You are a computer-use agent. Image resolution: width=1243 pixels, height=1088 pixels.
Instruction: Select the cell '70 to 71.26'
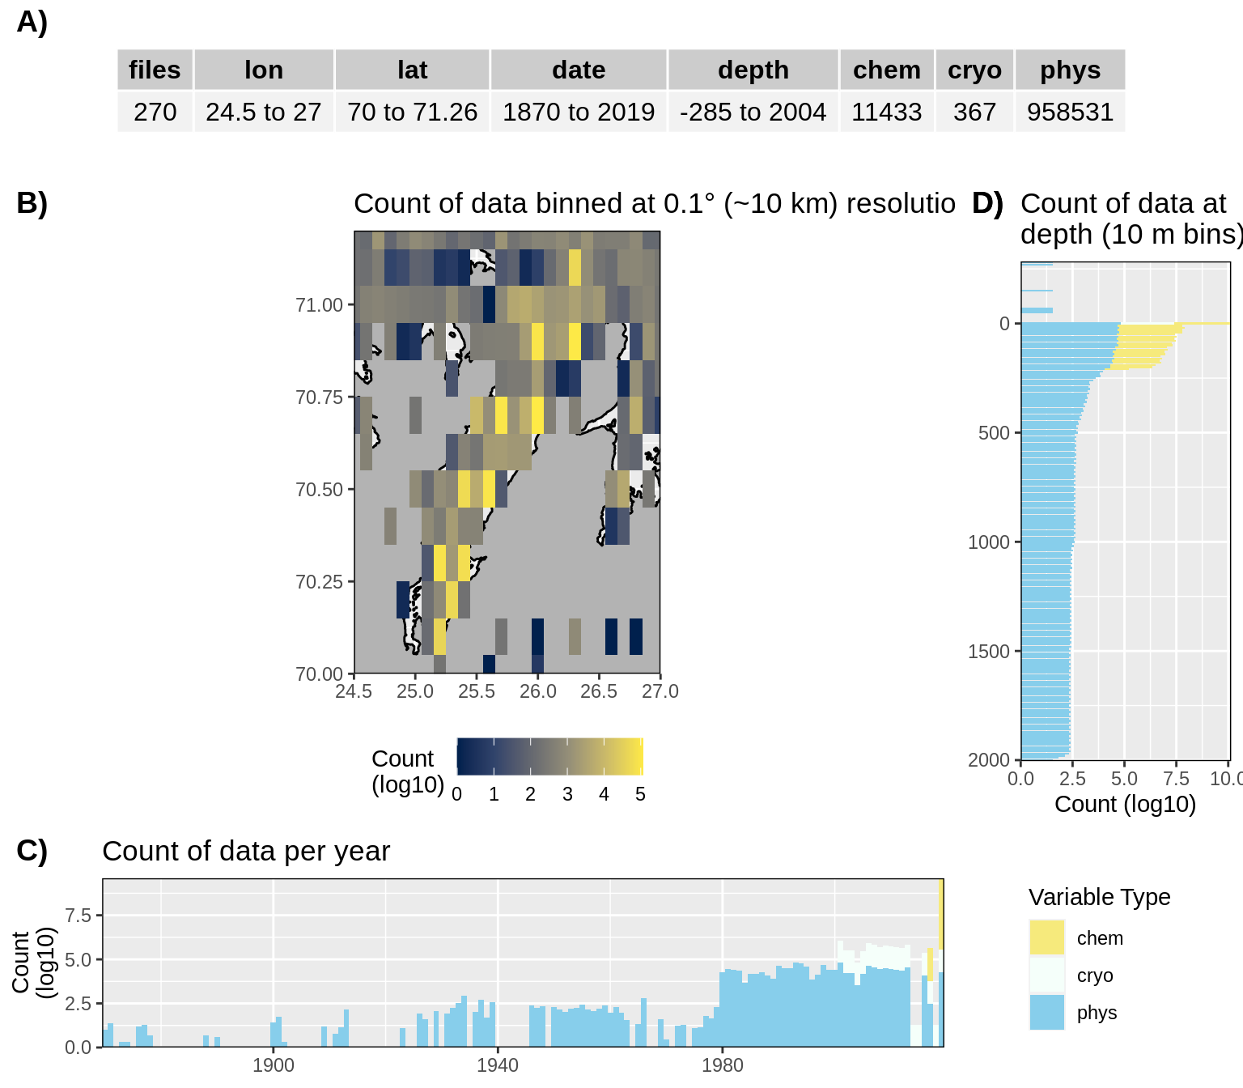(412, 112)
